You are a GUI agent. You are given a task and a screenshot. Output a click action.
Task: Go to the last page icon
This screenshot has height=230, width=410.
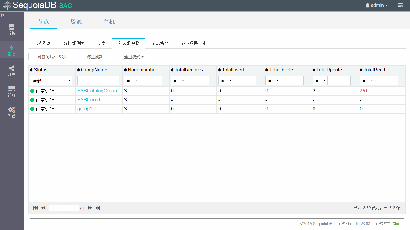[98, 208]
